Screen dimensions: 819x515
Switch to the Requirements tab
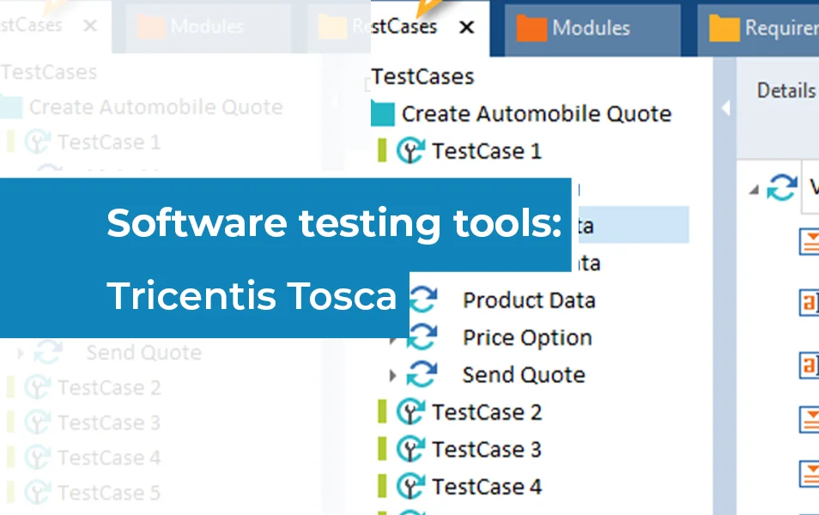[x=773, y=27]
